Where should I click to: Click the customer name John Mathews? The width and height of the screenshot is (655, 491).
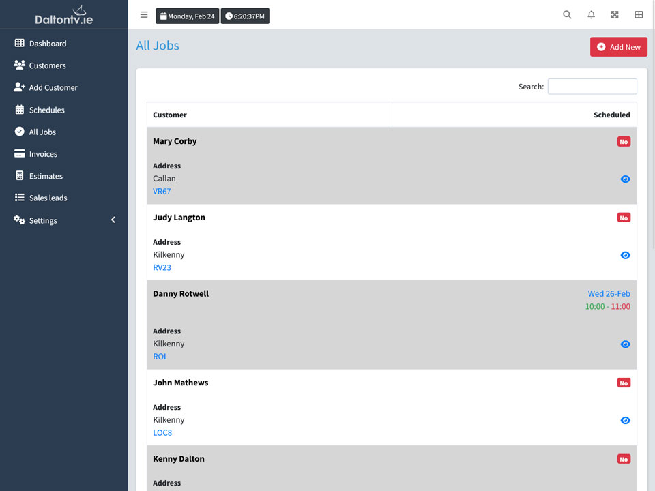coord(180,383)
